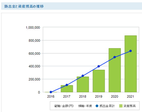Click the 2021 year label
The image size is (142, 112).
[130, 97]
